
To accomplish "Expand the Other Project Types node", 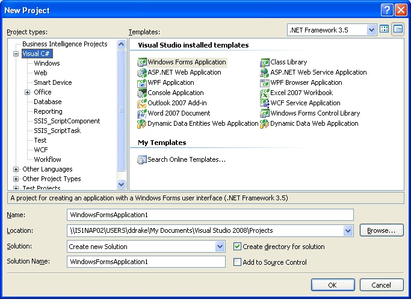I will pos(16,179).
